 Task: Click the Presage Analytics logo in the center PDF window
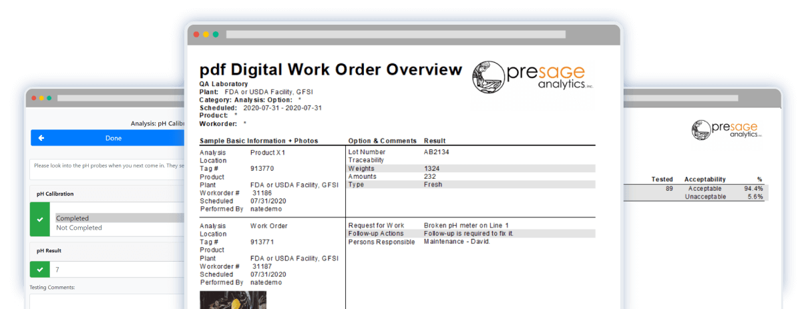[x=533, y=77]
